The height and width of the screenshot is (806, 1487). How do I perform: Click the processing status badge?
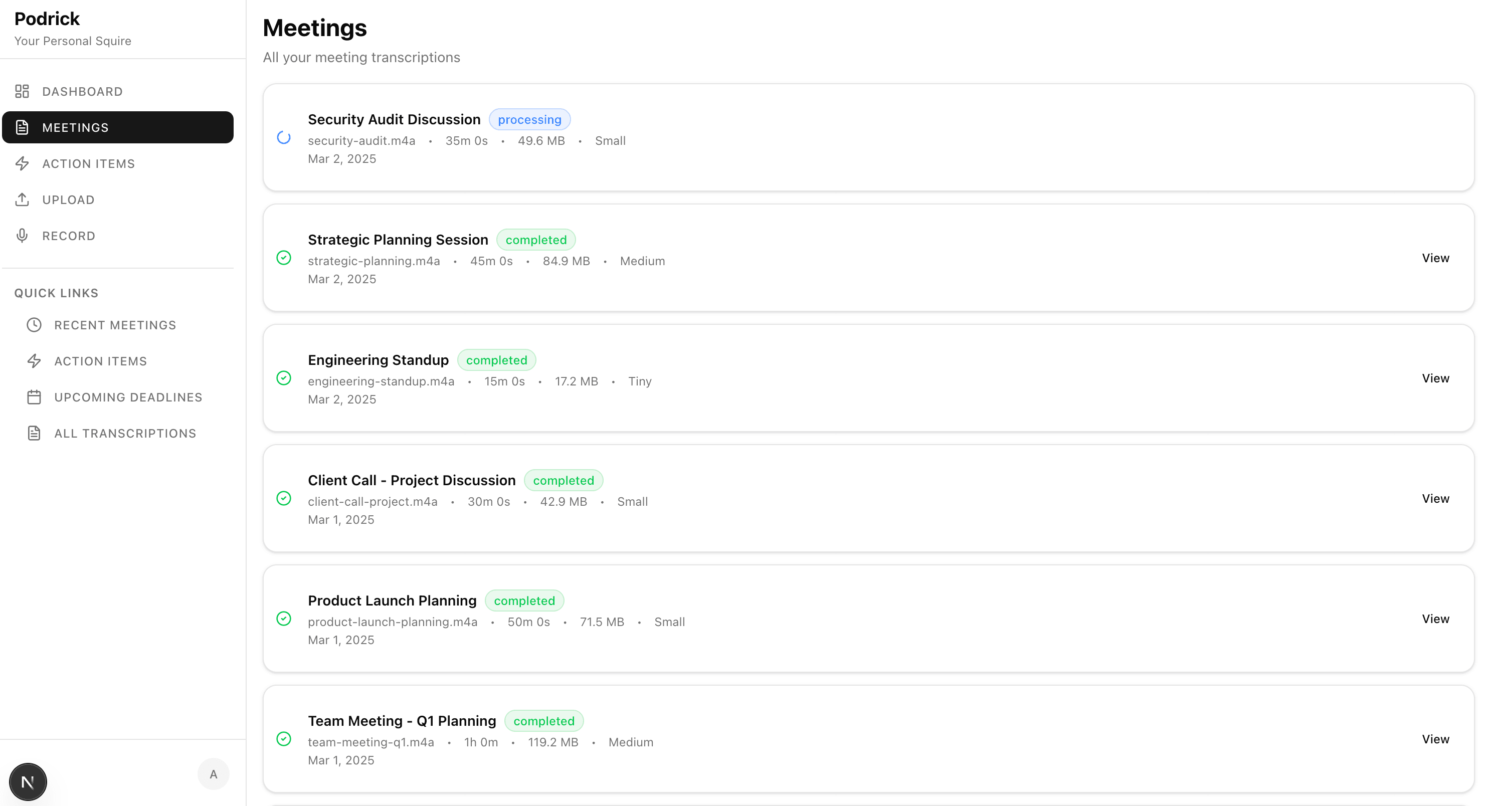tap(529, 119)
